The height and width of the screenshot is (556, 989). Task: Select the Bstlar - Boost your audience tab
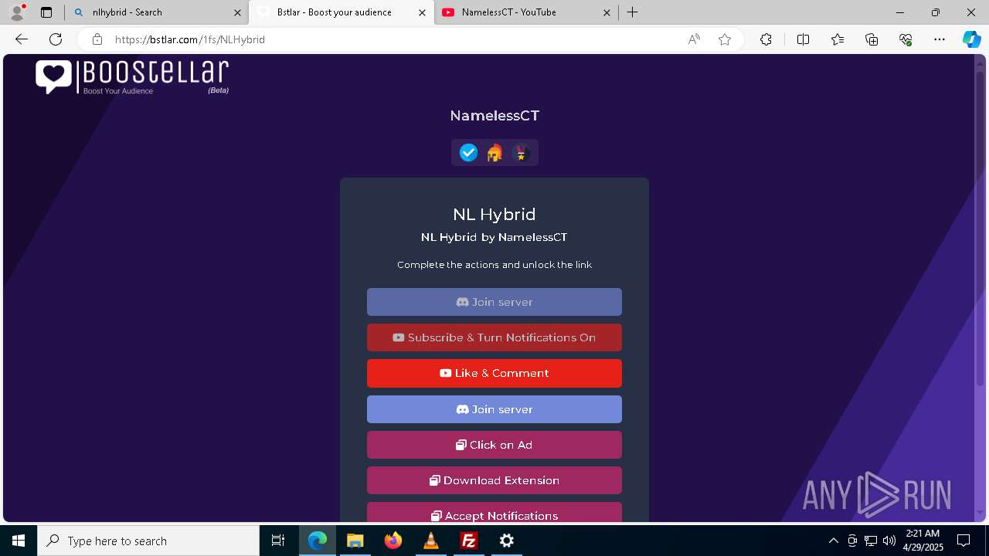point(340,12)
